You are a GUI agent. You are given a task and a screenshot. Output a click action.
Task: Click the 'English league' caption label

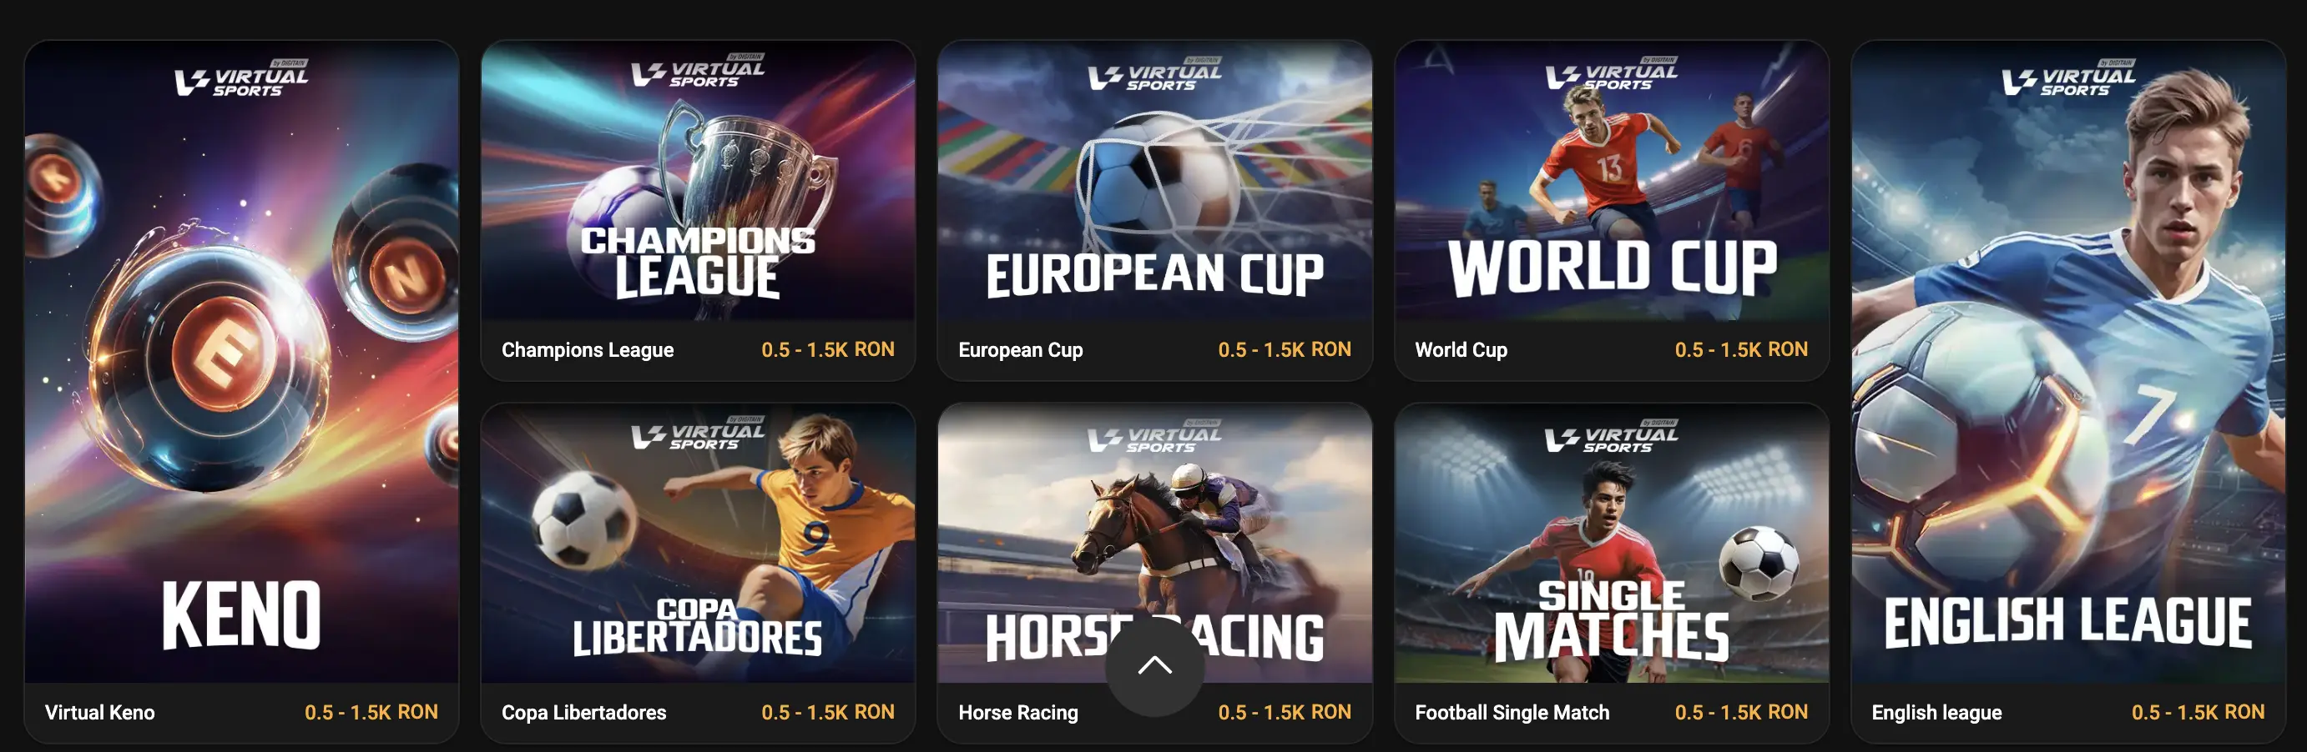(x=1936, y=713)
